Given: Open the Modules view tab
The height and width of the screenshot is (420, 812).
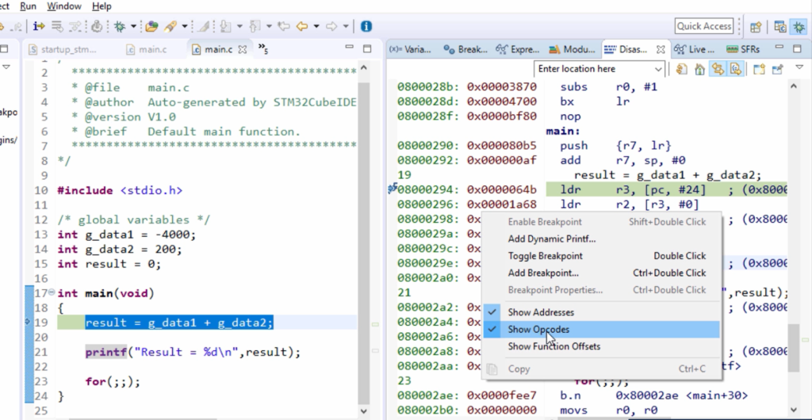Looking at the screenshot, I should click(x=573, y=50).
